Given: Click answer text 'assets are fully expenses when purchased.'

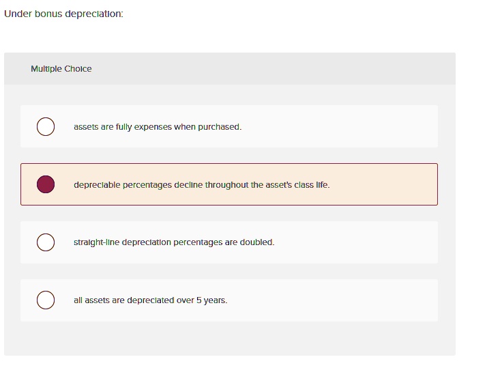Looking at the screenshot, I should tap(158, 127).
